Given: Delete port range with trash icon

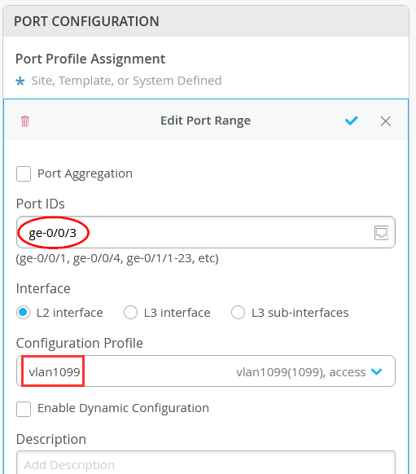Looking at the screenshot, I should [25, 121].
